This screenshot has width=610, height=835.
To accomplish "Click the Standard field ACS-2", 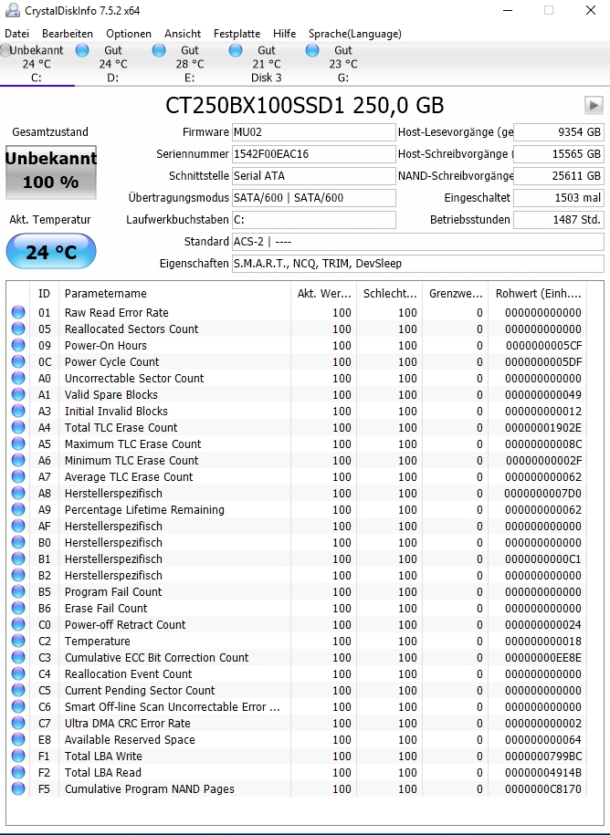I will click(x=418, y=241).
